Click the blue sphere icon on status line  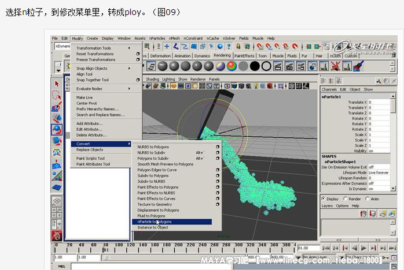(x=220, y=46)
